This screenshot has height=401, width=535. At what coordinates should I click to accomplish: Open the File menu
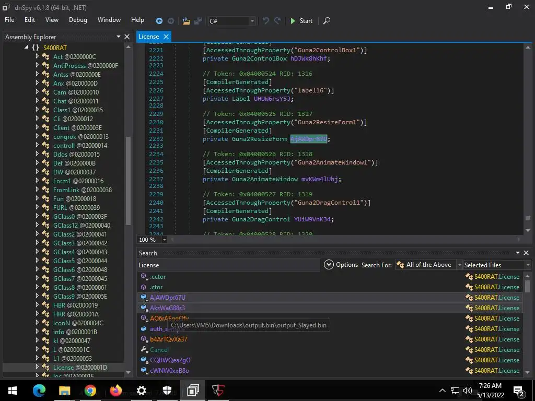pos(9,20)
